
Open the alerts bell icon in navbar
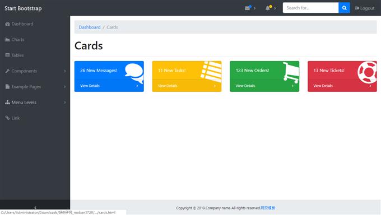tap(268, 8)
